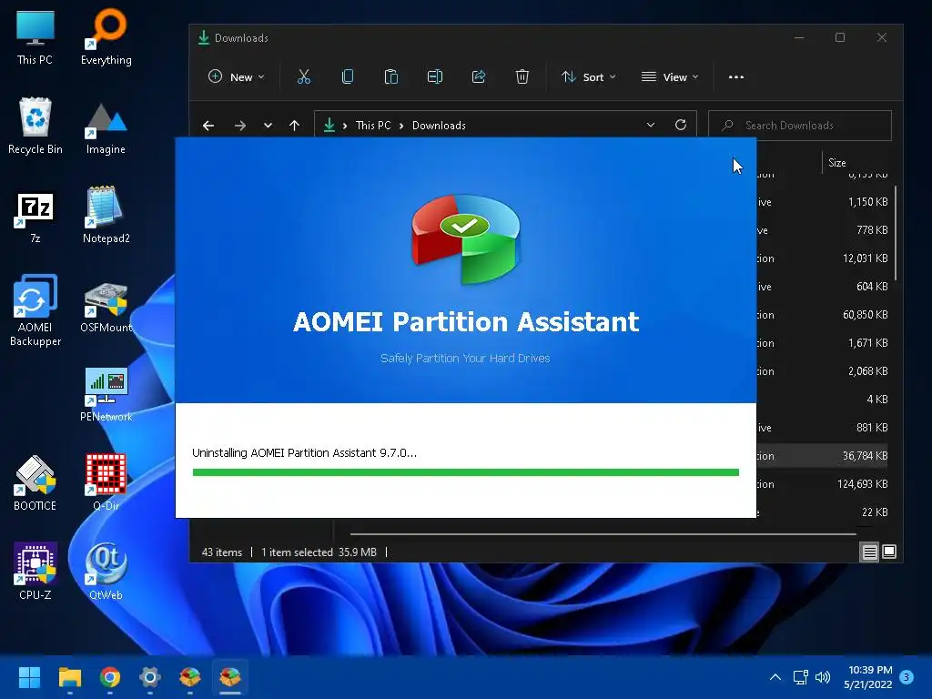The width and height of the screenshot is (932, 699).
Task: Open the PENetwork shortcut
Action: point(106,395)
